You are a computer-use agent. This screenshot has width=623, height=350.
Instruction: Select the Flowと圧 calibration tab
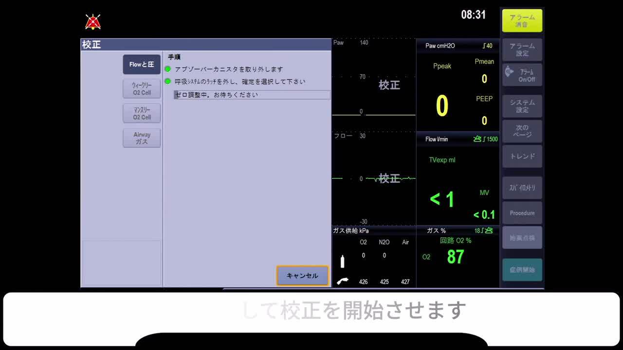(x=142, y=65)
